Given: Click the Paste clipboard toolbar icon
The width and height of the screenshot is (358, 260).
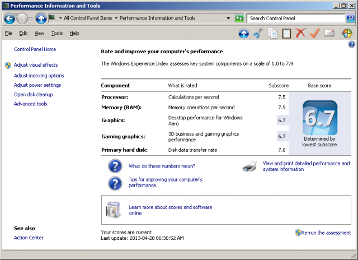Looking at the screenshot, I should click(286, 34).
